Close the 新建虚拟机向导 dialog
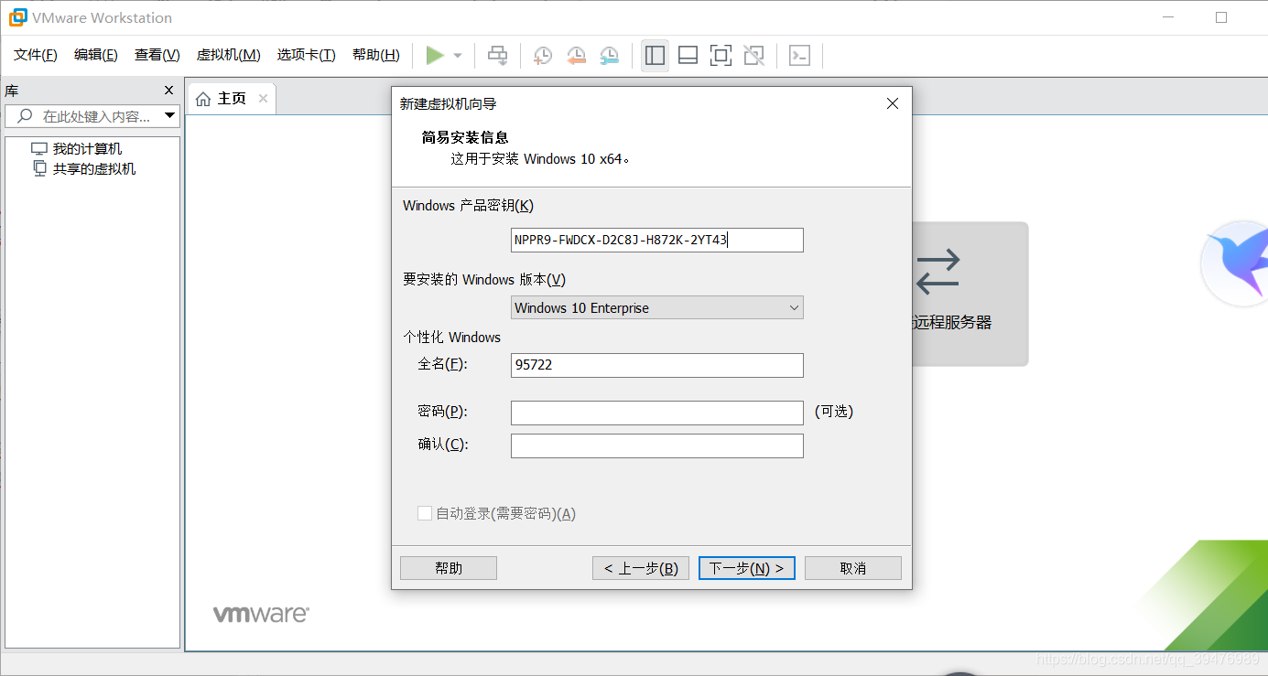The image size is (1268, 676). [893, 104]
